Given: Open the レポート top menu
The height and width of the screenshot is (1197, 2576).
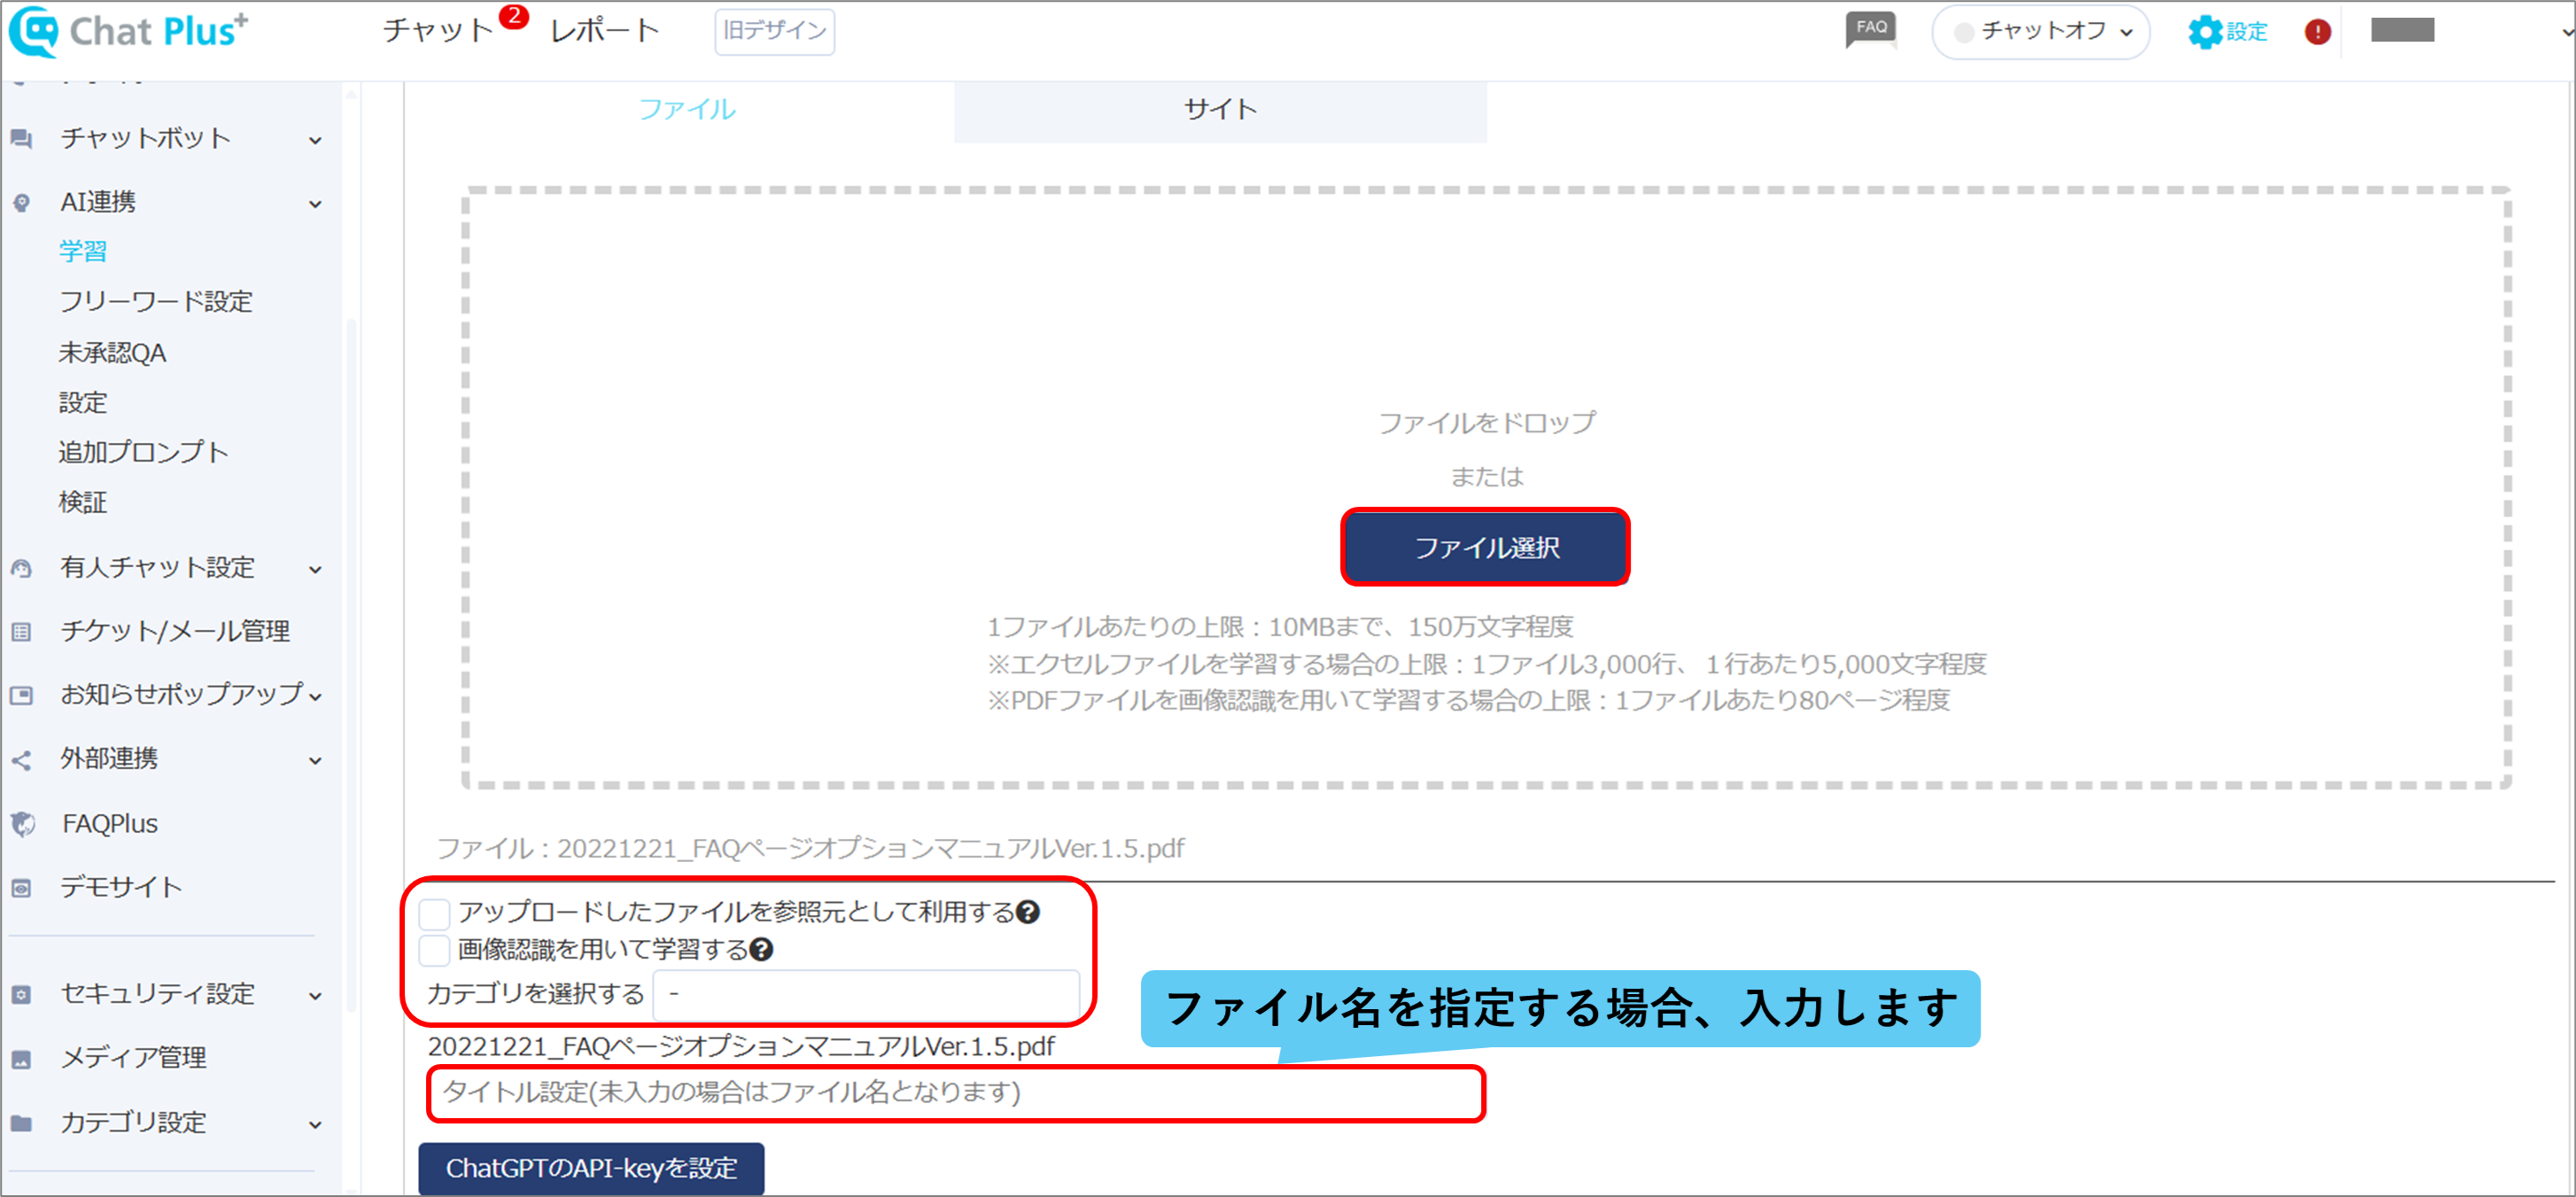Looking at the screenshot, I should click(x=605, y=31).
